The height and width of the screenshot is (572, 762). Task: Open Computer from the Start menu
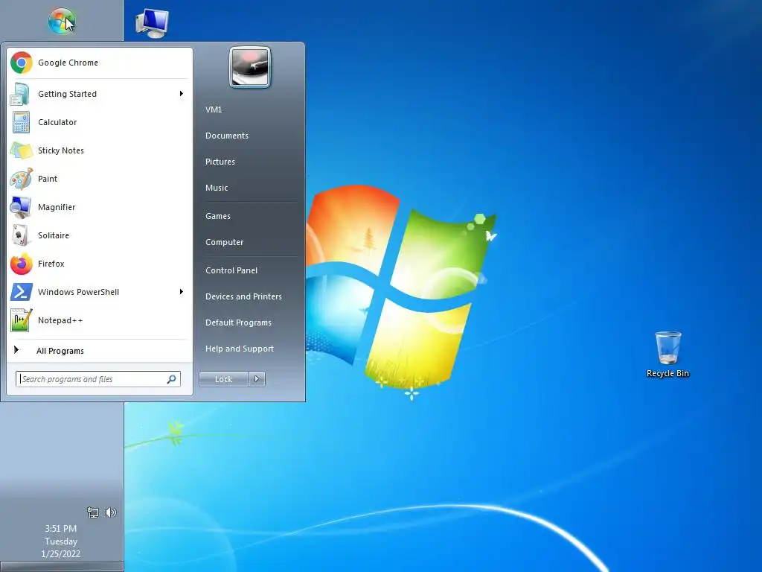click(224, 242)
